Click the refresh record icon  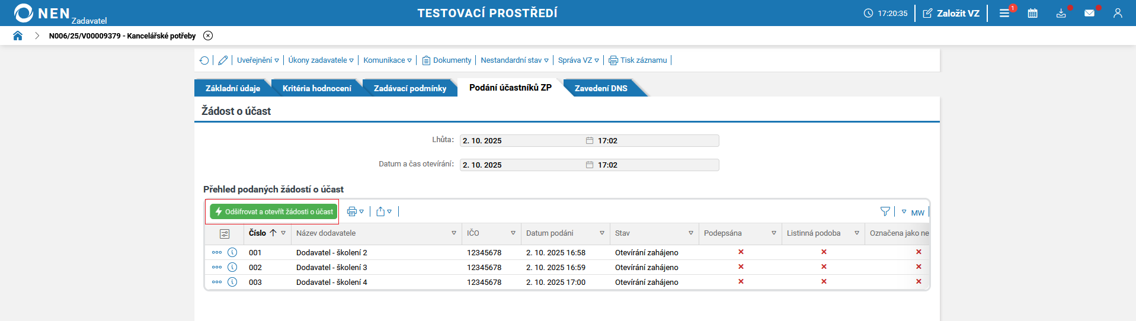coord(204,60)
